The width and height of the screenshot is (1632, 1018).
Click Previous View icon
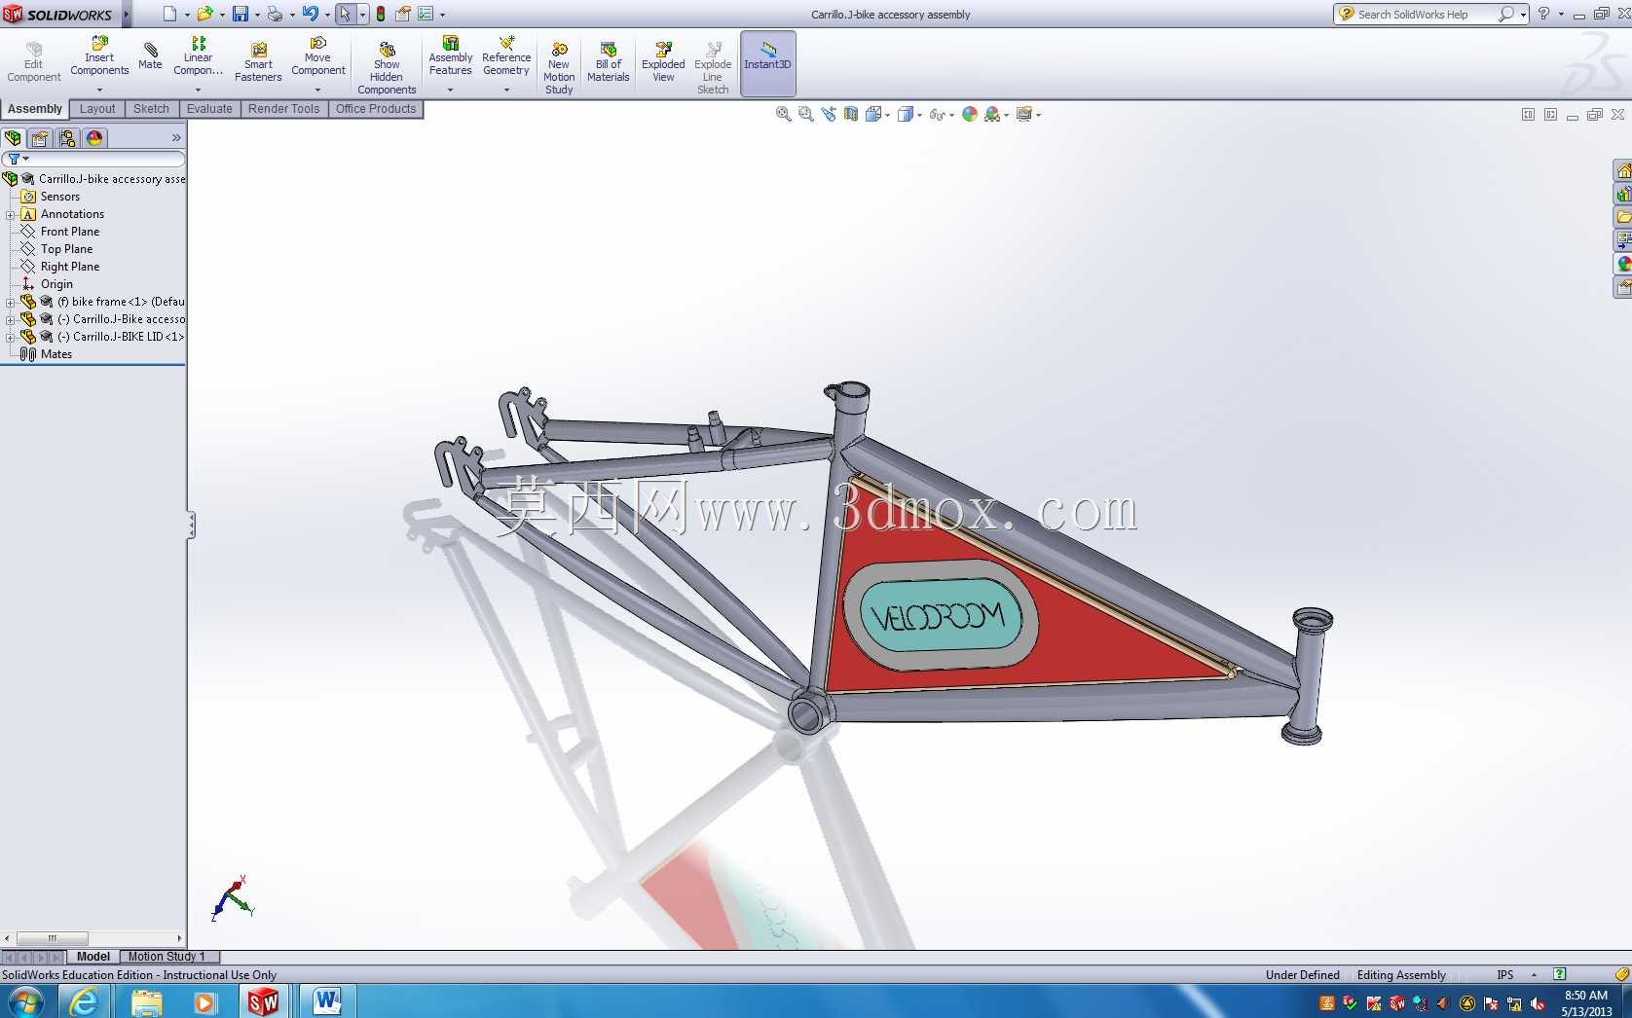coord(829,114)
